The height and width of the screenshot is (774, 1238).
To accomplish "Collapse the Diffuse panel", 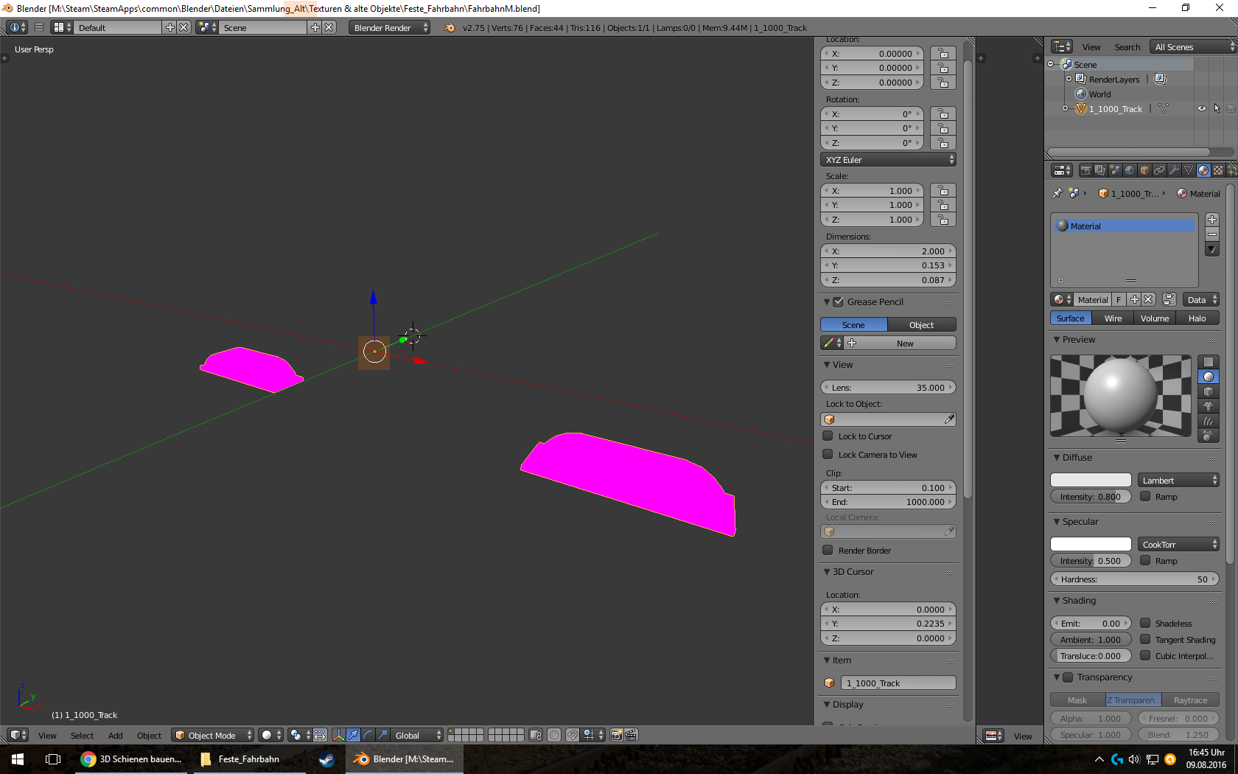I will click(x=1057, y=457).
